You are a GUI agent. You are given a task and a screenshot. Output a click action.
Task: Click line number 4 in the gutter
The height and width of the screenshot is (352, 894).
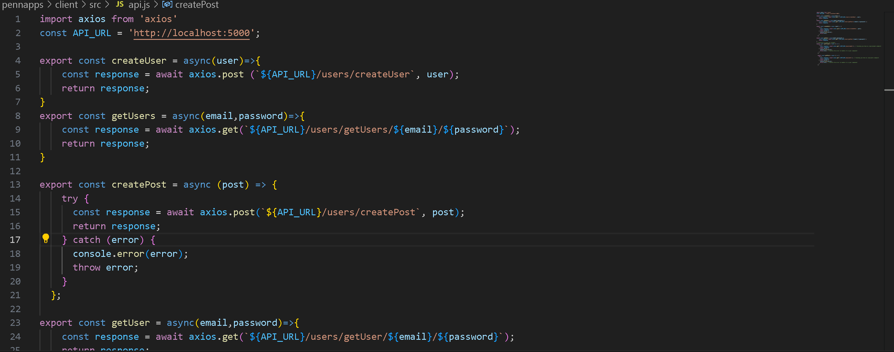pos(18,61)
